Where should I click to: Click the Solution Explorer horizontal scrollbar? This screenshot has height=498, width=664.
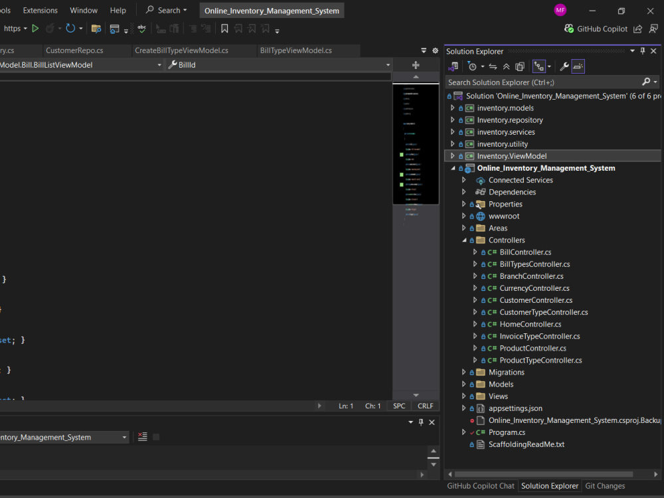pyautogui.click(x=544, y=474)
